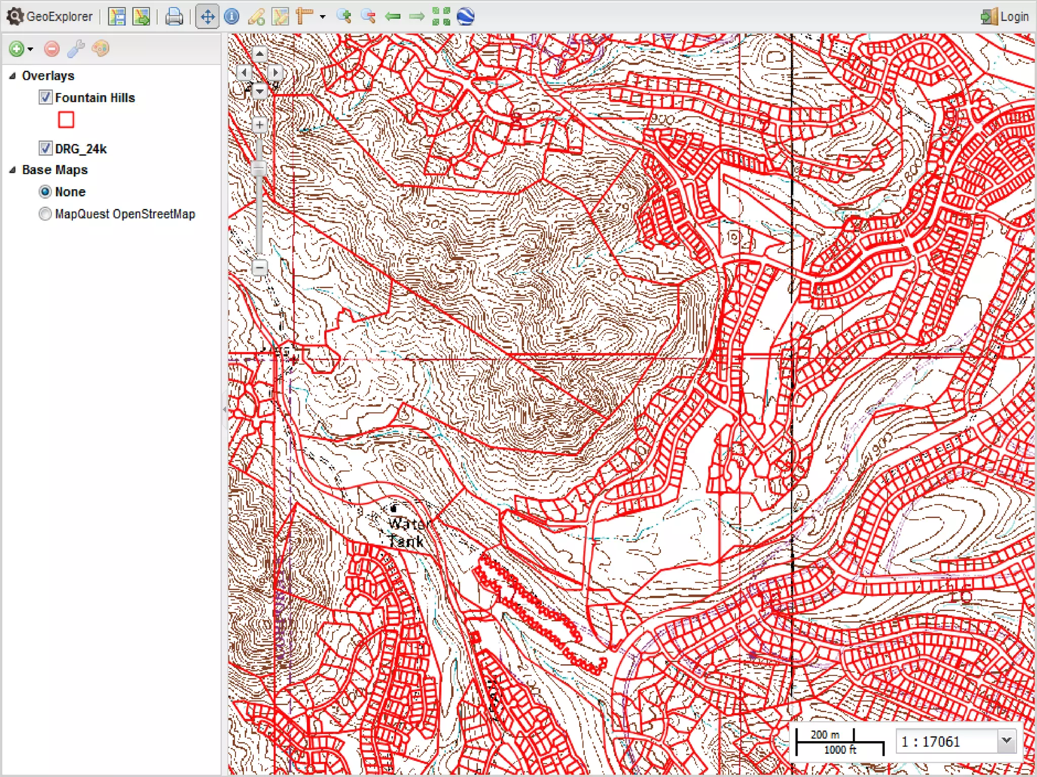The width and height of the screenshot is (1037, 777).
Task: Open Manage Layer Styles palette icon
Action: 100,49
